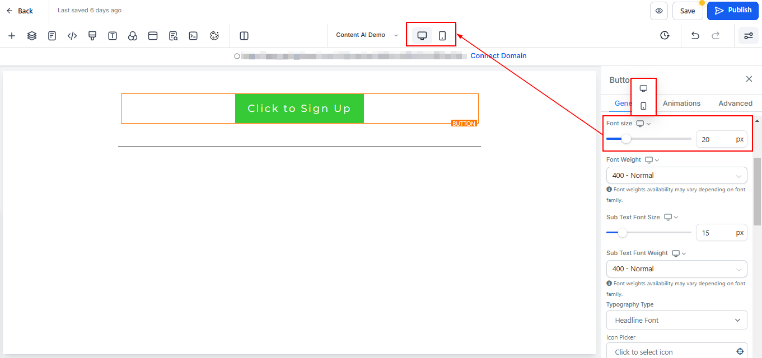Click the add element plus icon
Viewport: 762px width, 358px height.
[12, 36]
